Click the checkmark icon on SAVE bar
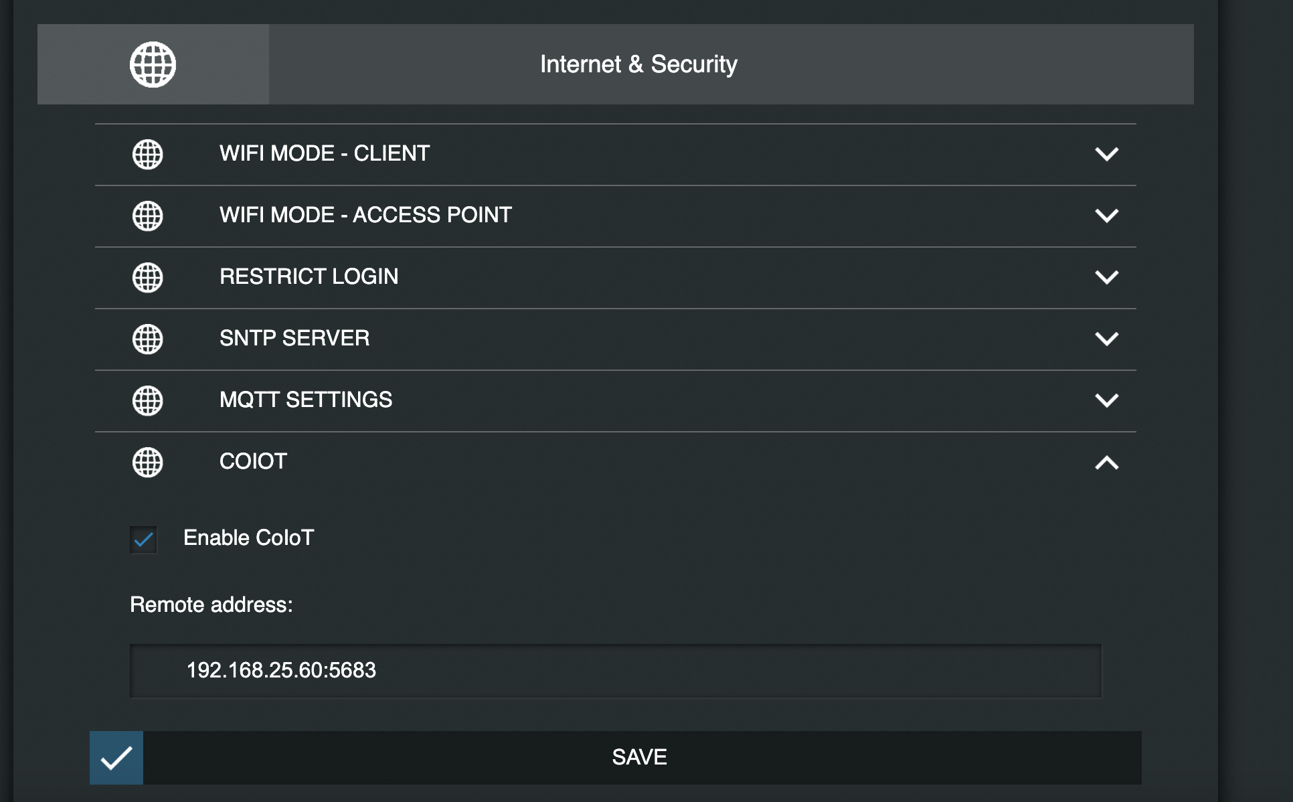 tap(116, 758)
